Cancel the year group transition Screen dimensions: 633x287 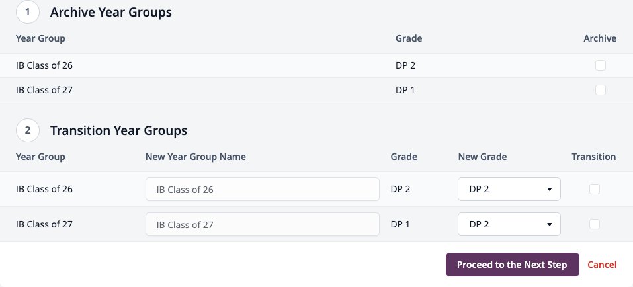click(602, 265)
